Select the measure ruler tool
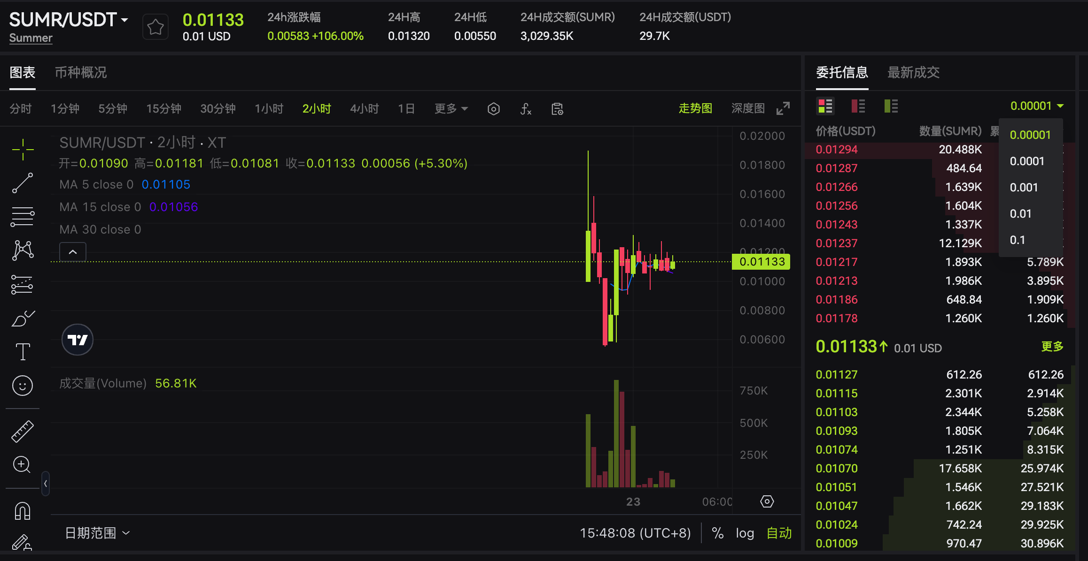Screen dimensions: 1088x561 (22, 431)
